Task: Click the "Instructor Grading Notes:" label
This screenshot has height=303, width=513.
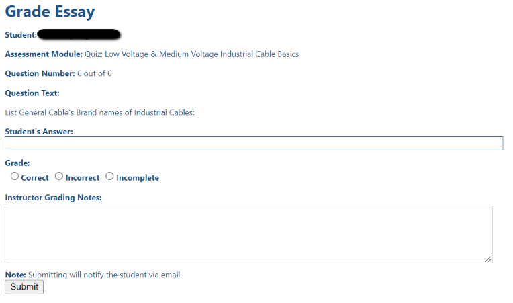Action: point(53,198)
